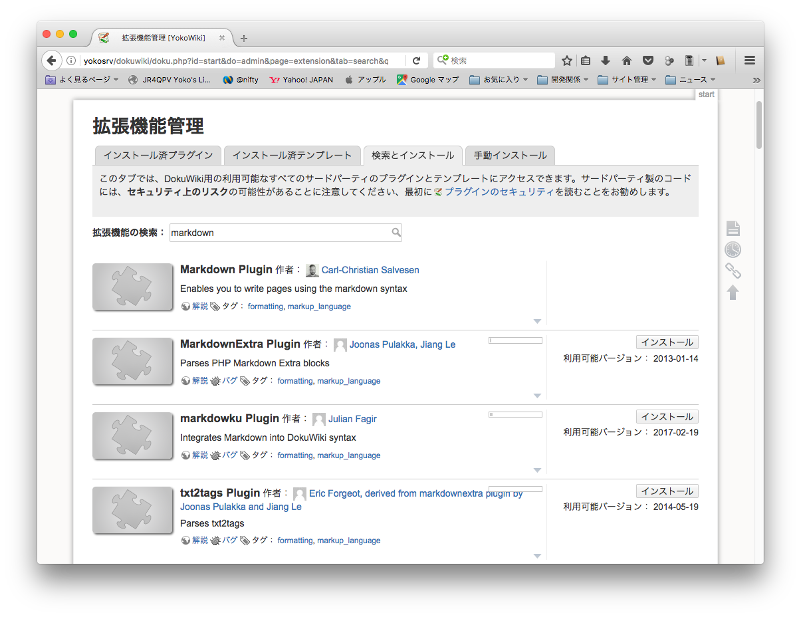Open the clipboard icon dropdown arrow in toolbar

pyautogui.click(x=704, y=61)
